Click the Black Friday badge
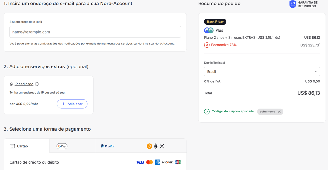 (x=215, y=22)
